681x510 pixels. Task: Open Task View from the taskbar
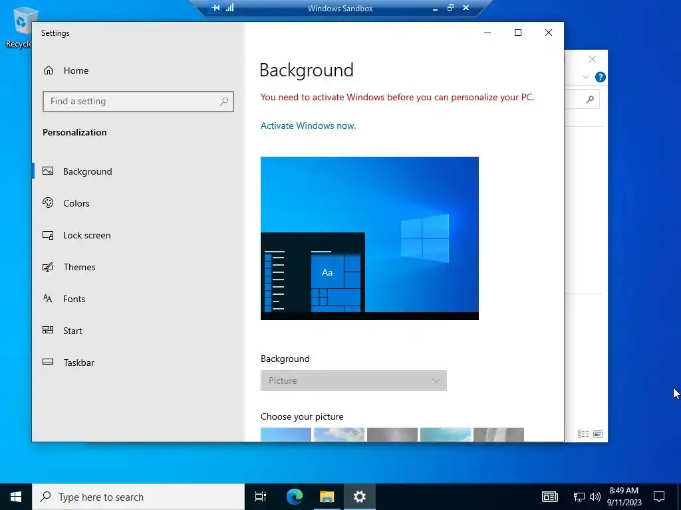tap(261, 497)
